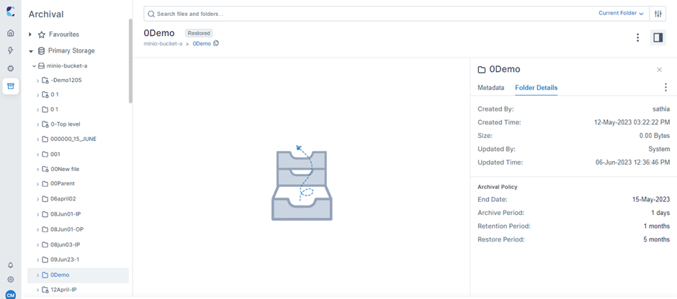Expand the 001 folder
This screenshot has height=299, width=677.
coord(37,155)
